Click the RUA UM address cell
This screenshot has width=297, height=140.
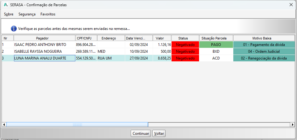pyautogui.click(x=111, y=58)
